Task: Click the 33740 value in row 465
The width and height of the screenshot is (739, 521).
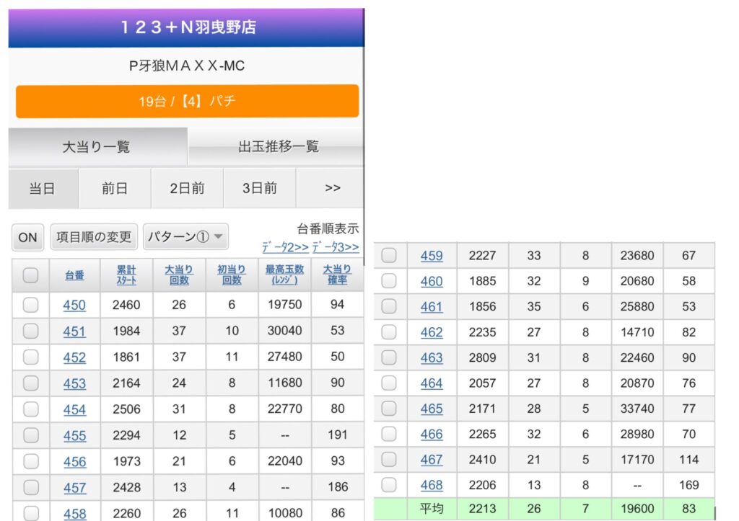Action: point(637,409)
